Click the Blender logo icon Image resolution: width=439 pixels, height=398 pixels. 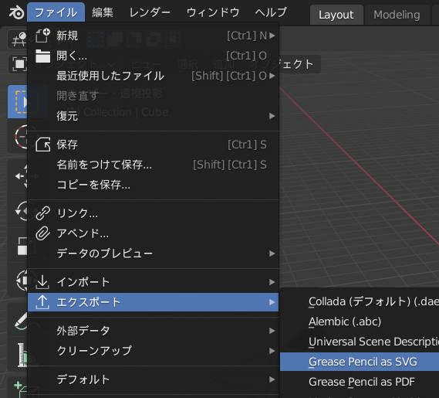click(16, 12)
